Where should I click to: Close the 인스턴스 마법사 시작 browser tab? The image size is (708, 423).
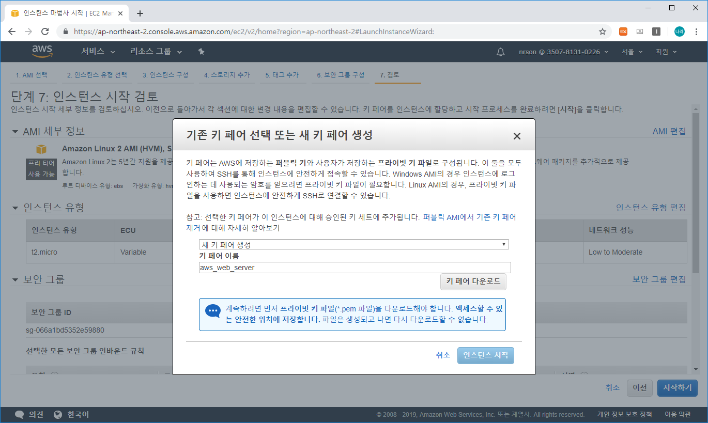click(x=121, y=13)
